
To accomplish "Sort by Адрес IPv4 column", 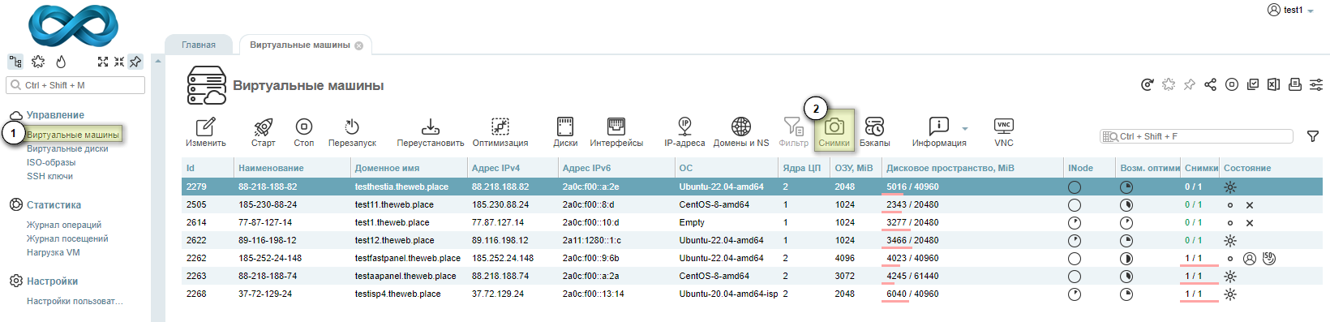I will [x=512, y=168].
